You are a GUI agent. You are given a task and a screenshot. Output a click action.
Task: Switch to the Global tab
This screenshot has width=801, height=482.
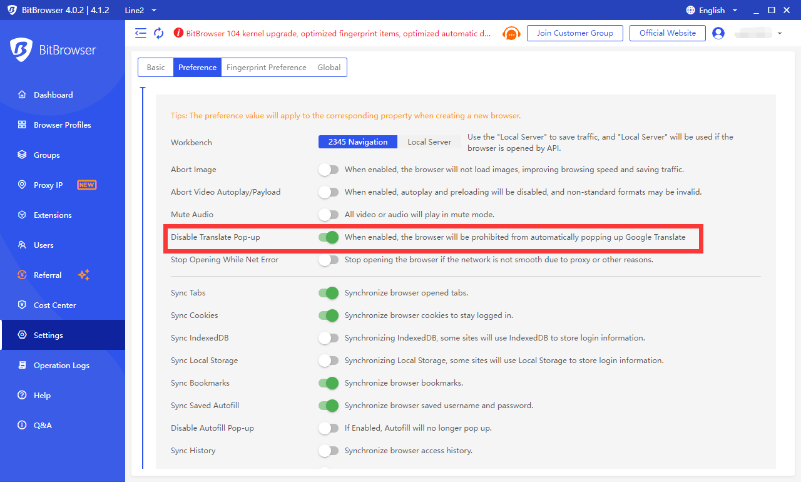(x=329, y=68)
